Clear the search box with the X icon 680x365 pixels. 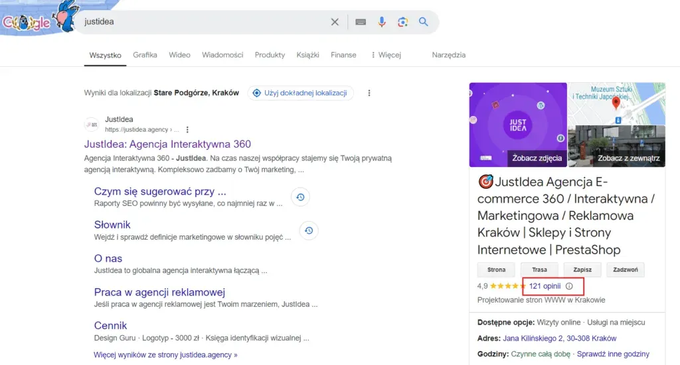tap(335, 22)
